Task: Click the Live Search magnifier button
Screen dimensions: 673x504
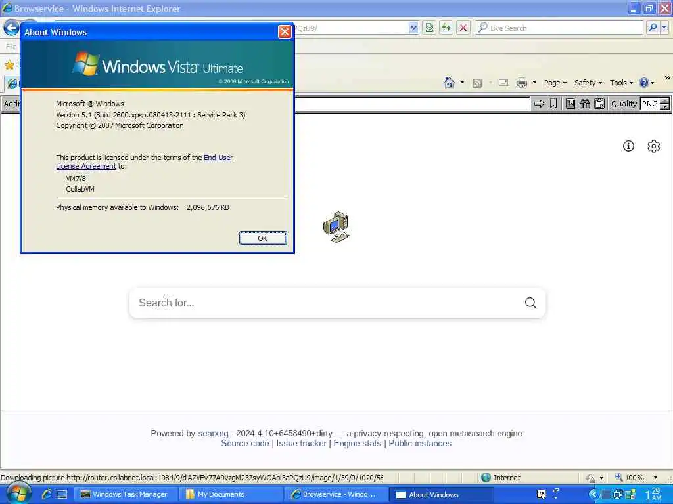Action: coord(653,28)
